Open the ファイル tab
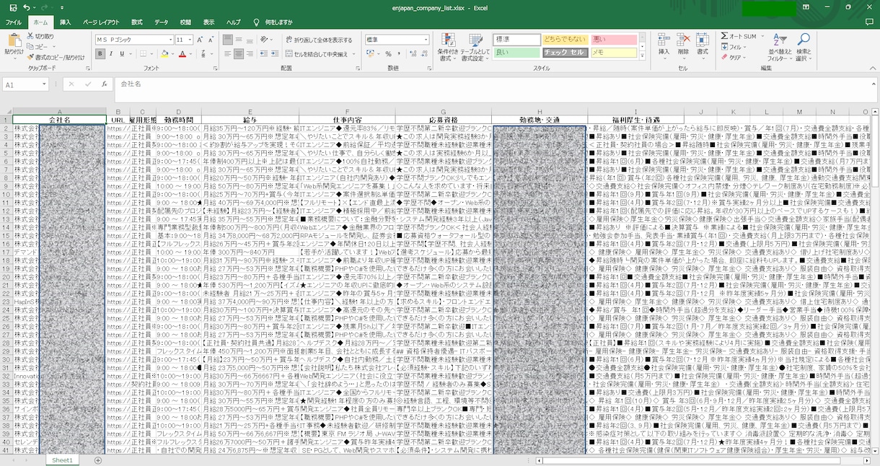880x466 pixels. tap(14, 22)
